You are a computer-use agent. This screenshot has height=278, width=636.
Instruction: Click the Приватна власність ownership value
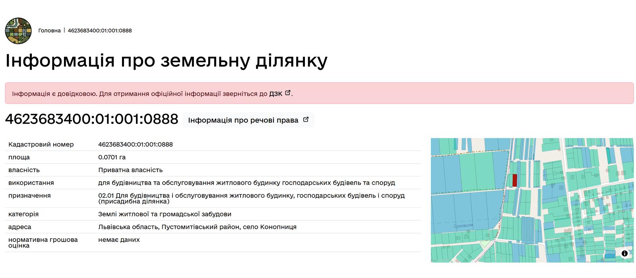[130, 170]
